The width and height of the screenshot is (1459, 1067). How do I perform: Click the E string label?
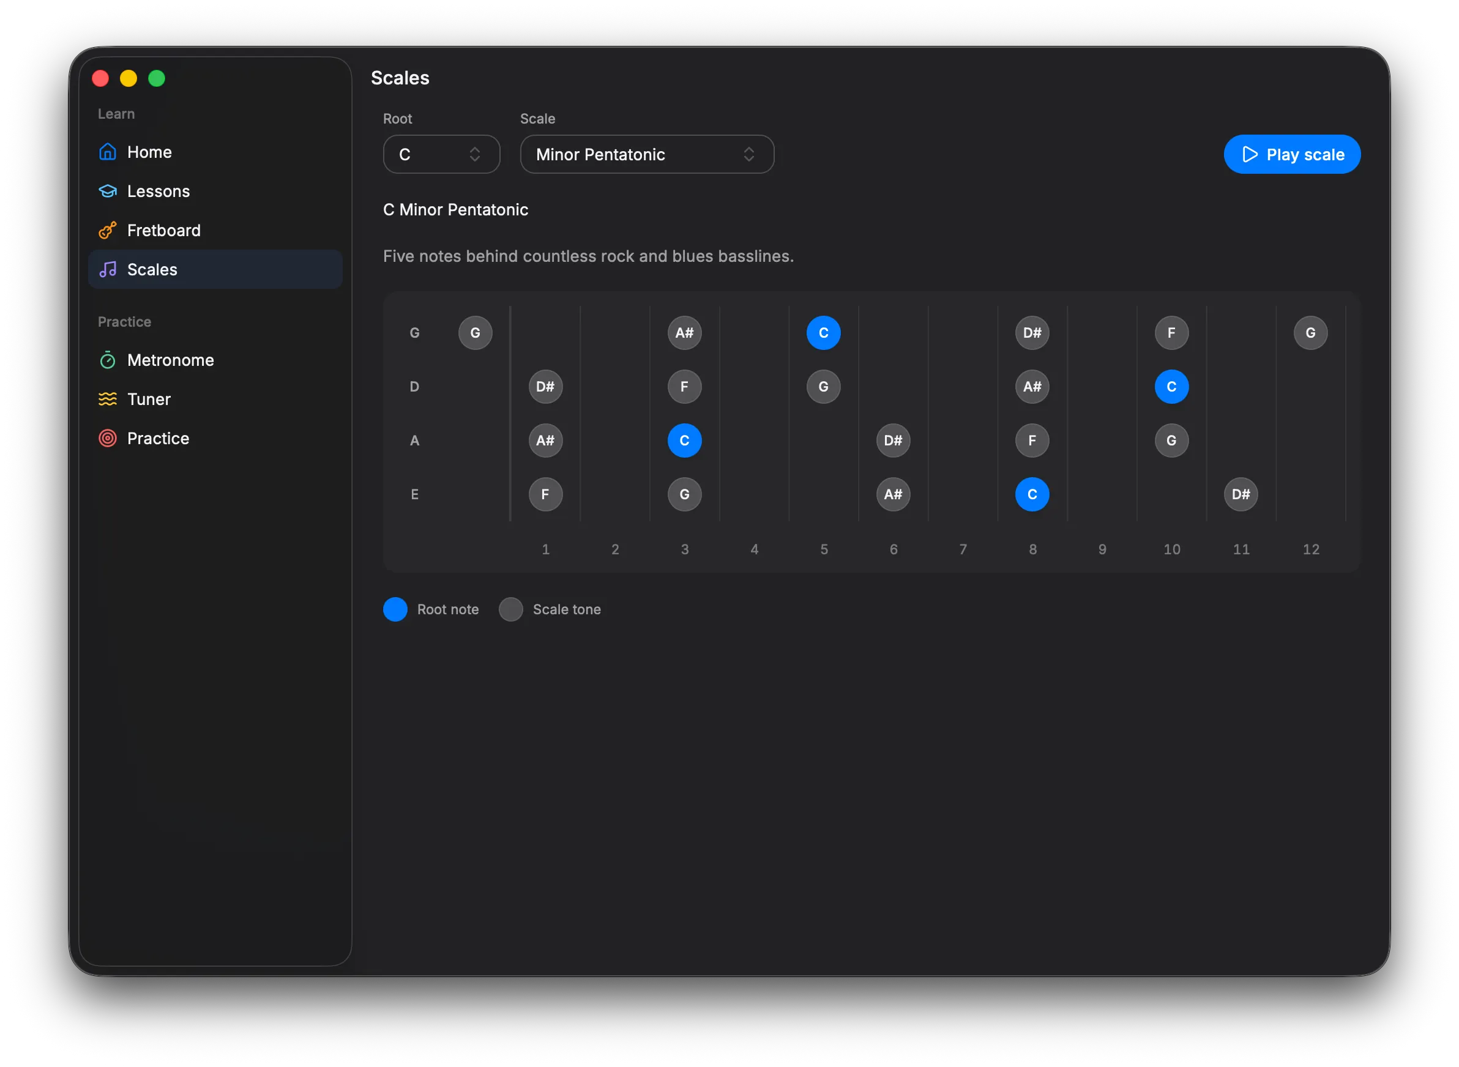pyautogui.click(x=415, y=494)
